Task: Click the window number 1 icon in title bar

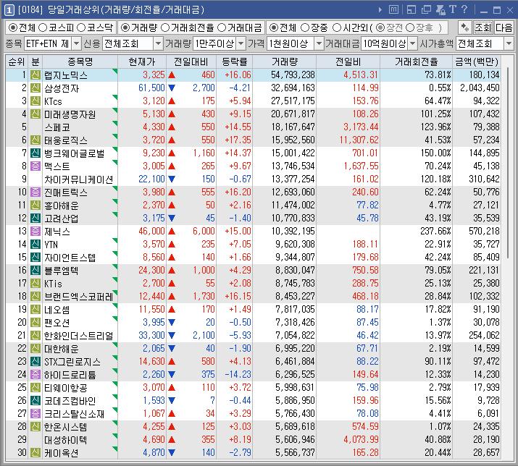Action: pos(9,10)
